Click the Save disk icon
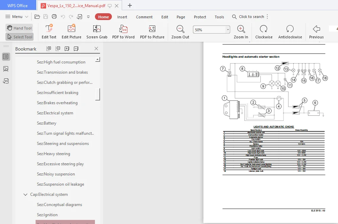 coord(45,17)
